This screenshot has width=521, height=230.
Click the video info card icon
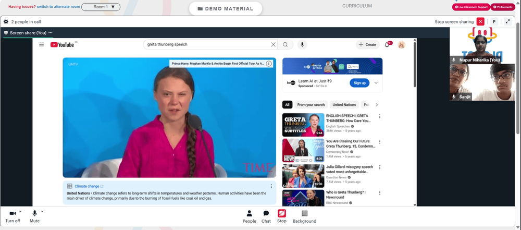[x=269, y=64]
